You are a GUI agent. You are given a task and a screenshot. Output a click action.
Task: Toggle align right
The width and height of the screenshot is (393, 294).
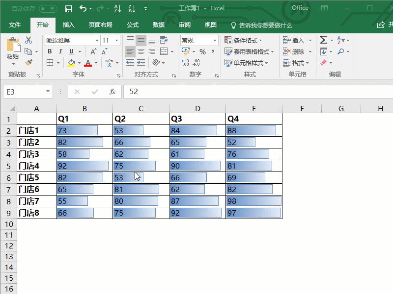[x=152, y=52]
